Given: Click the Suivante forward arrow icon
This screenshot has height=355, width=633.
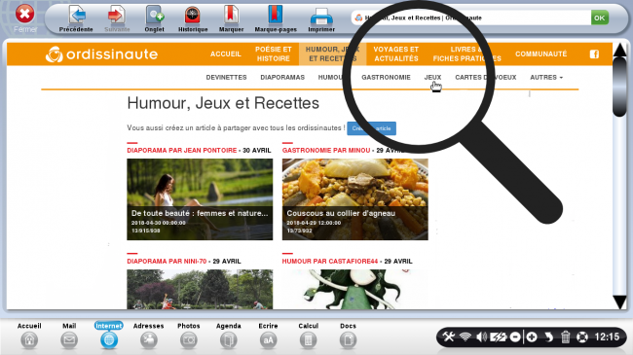Looking at the screenshot, I should click(x=116, y=16).
